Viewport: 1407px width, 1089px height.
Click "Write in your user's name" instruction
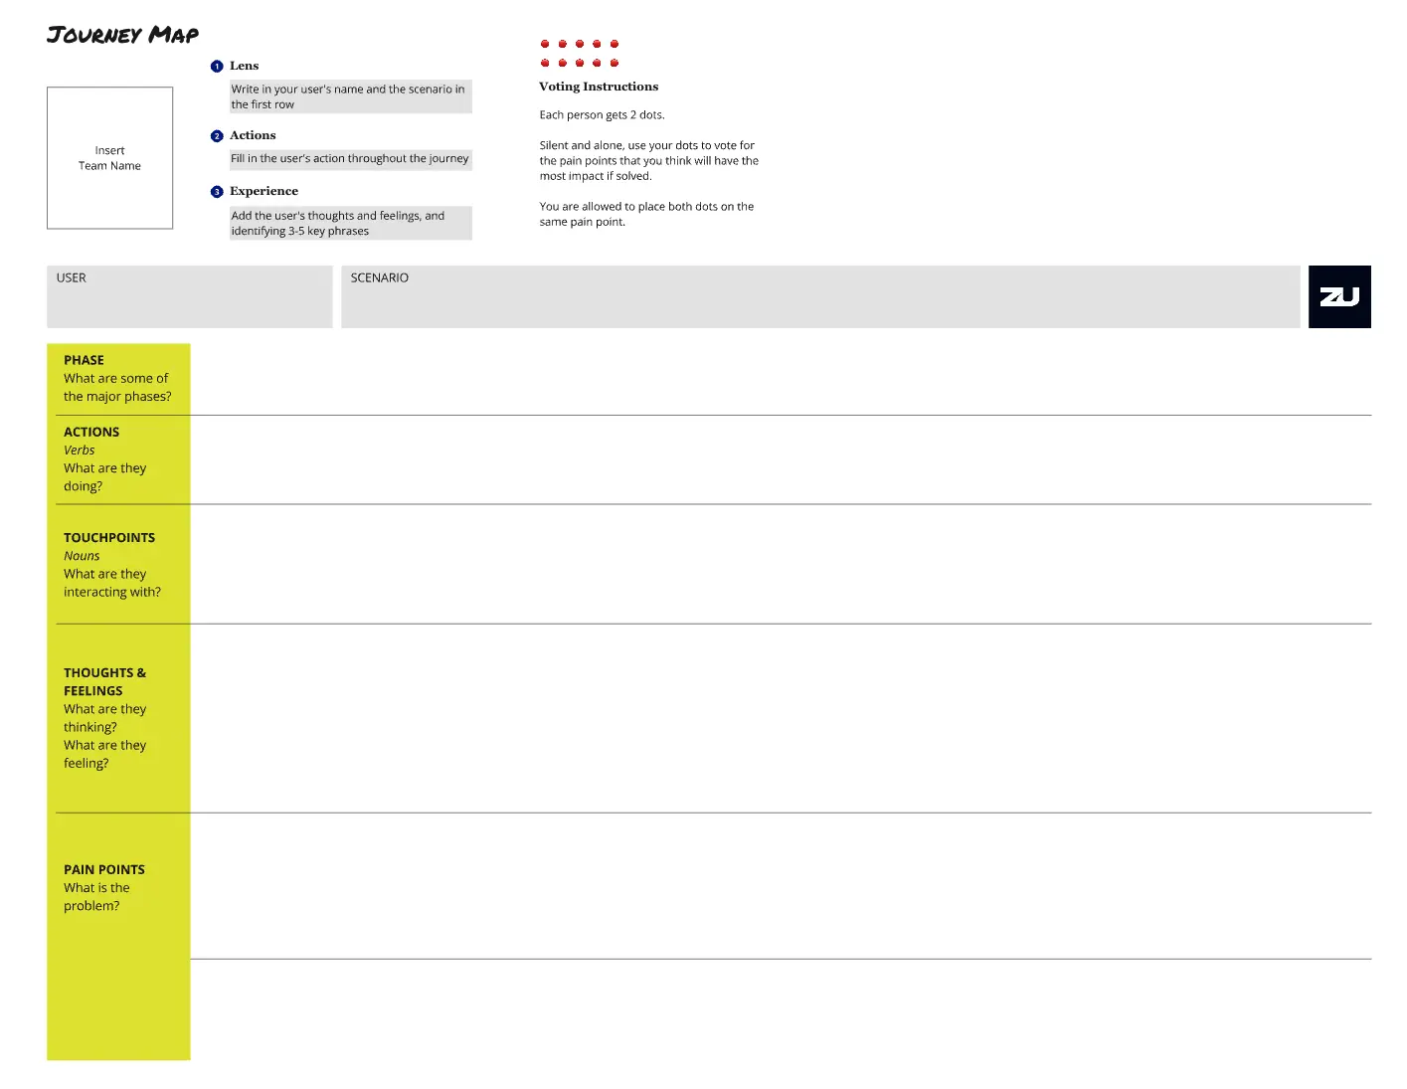coord(351,96)
